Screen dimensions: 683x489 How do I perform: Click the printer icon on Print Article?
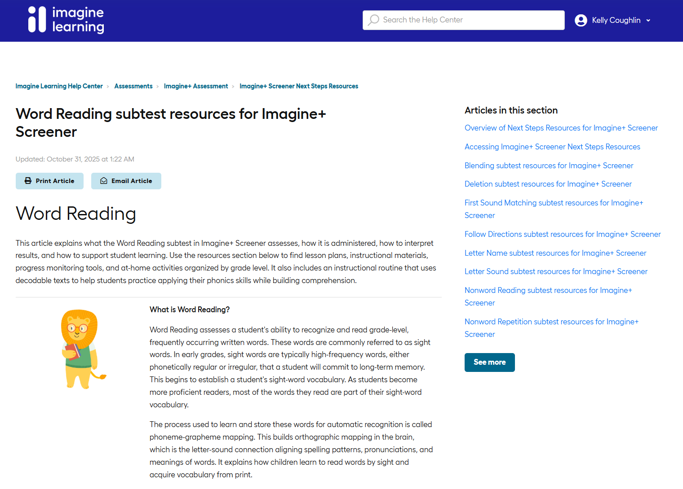(x=28, y=181)
